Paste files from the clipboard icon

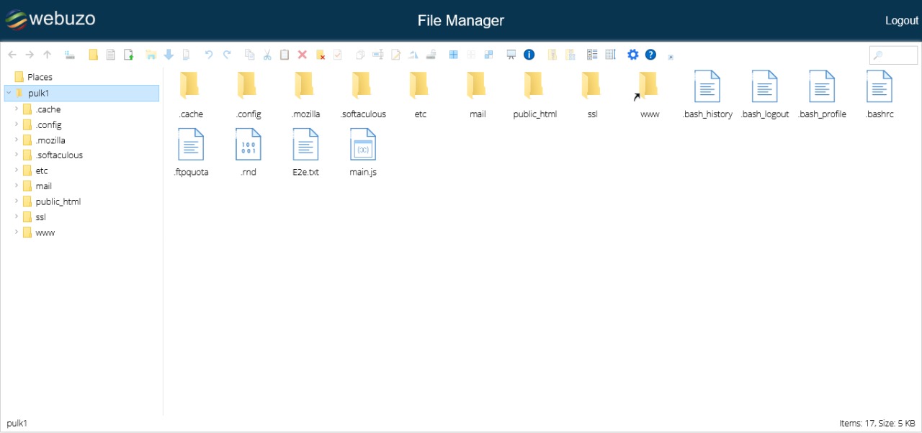(285, 54)
